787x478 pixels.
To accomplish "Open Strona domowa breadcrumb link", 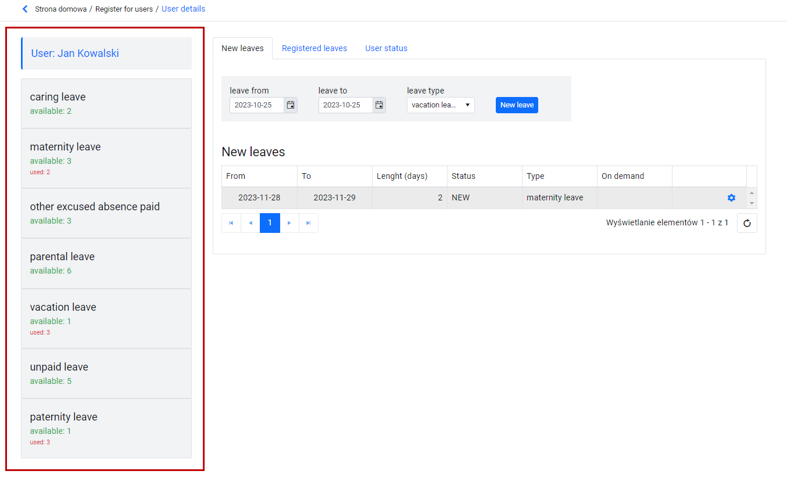I will pos(61,9).
